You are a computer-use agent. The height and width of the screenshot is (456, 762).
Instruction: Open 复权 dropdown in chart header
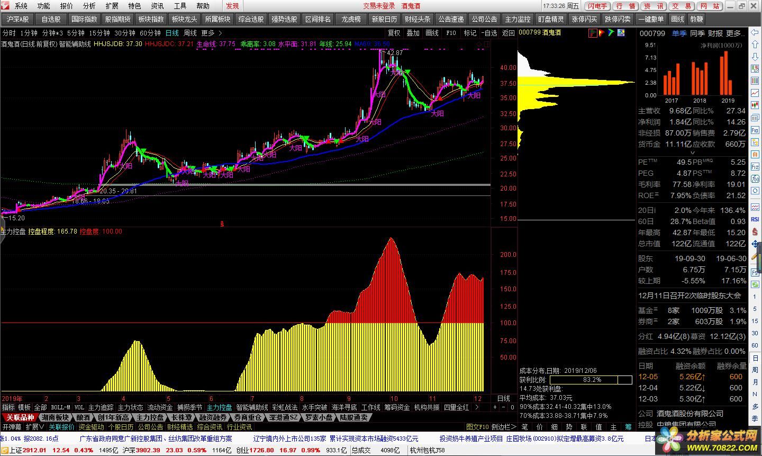pos(394,33)
